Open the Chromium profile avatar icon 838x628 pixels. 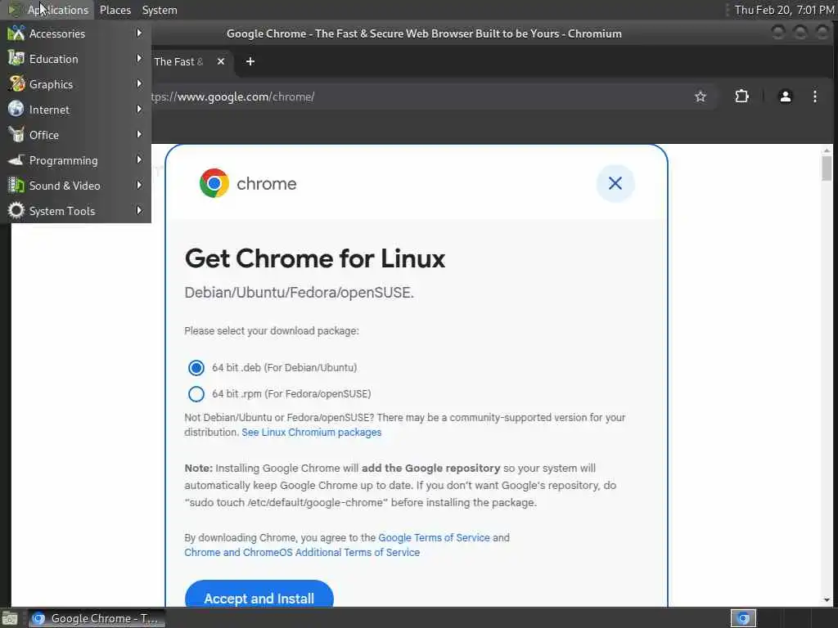click(x=785, y=96)
